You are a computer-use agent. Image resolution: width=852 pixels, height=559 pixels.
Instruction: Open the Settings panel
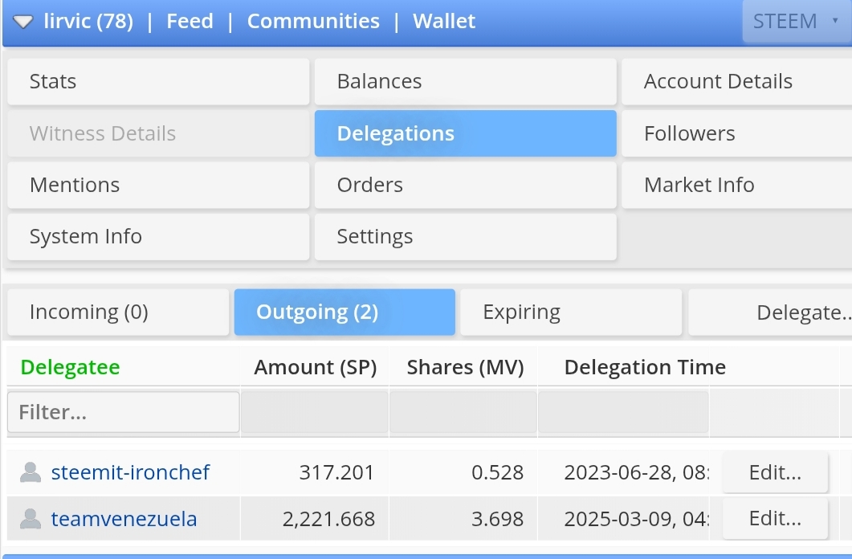pyautogui.click(x=465, y=237)
